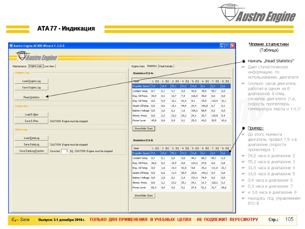The image size is (305, 229).
Task: Select Eng. Oil Press. row in ECU A
Action: click(x=181, y=96)
